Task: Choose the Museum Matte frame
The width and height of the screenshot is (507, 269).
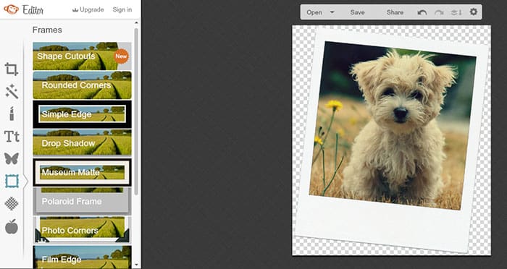Action: tap(82, 172)
